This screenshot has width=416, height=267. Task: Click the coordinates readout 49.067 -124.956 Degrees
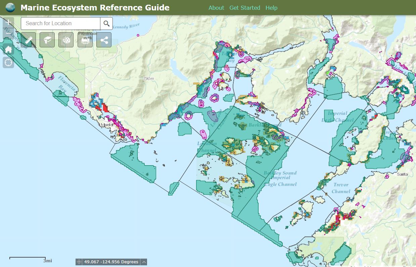[111, 262]
